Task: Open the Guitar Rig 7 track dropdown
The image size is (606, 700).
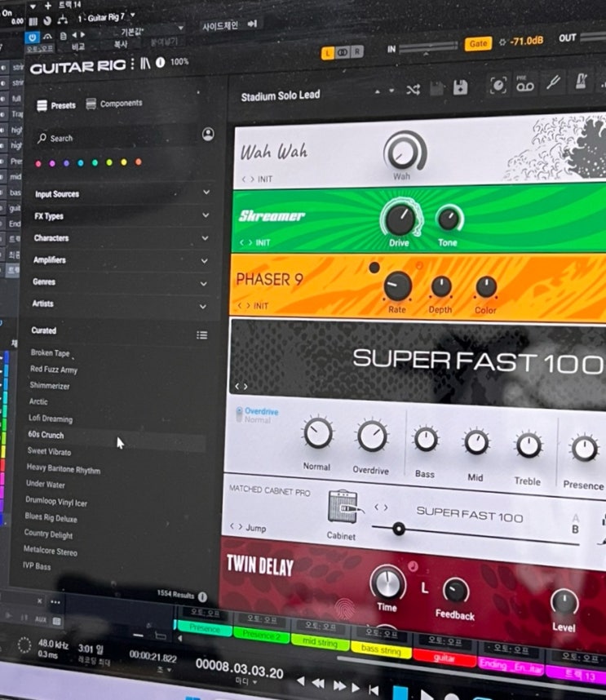Action: tap(132, 16)
